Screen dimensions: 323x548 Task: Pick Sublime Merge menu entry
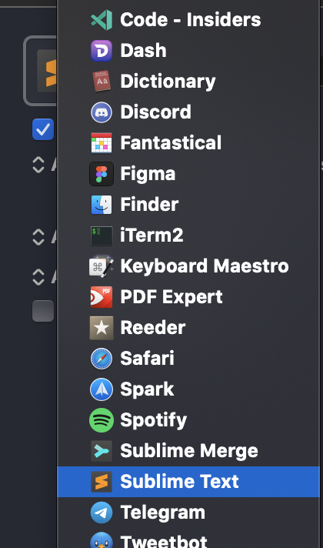click(x=188, y=451)
